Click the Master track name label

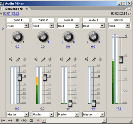tap(119, 20)
